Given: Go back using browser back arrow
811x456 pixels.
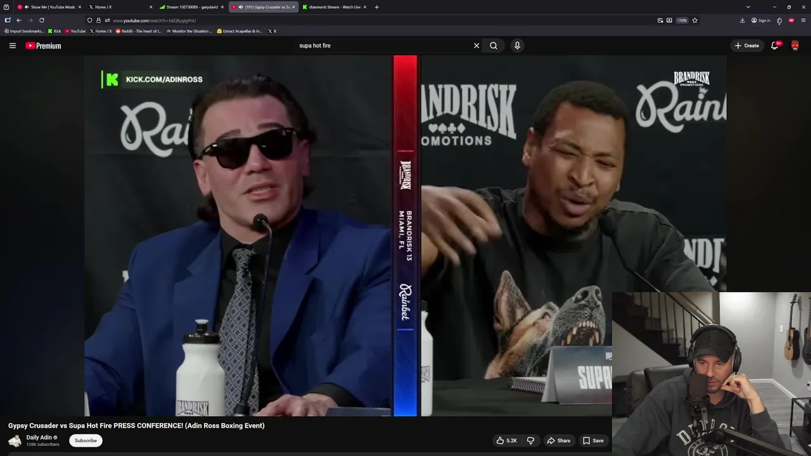Looking at the screenshot, I should [x=19, y=20].
